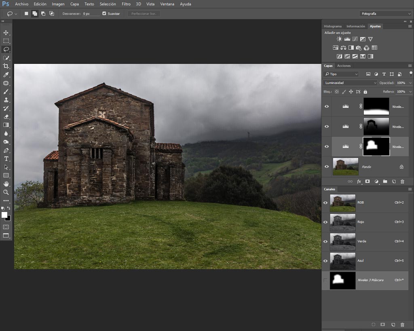Select the Eraser tool
The width and height of the screenshot is (414, 331).
click(6, 117)
